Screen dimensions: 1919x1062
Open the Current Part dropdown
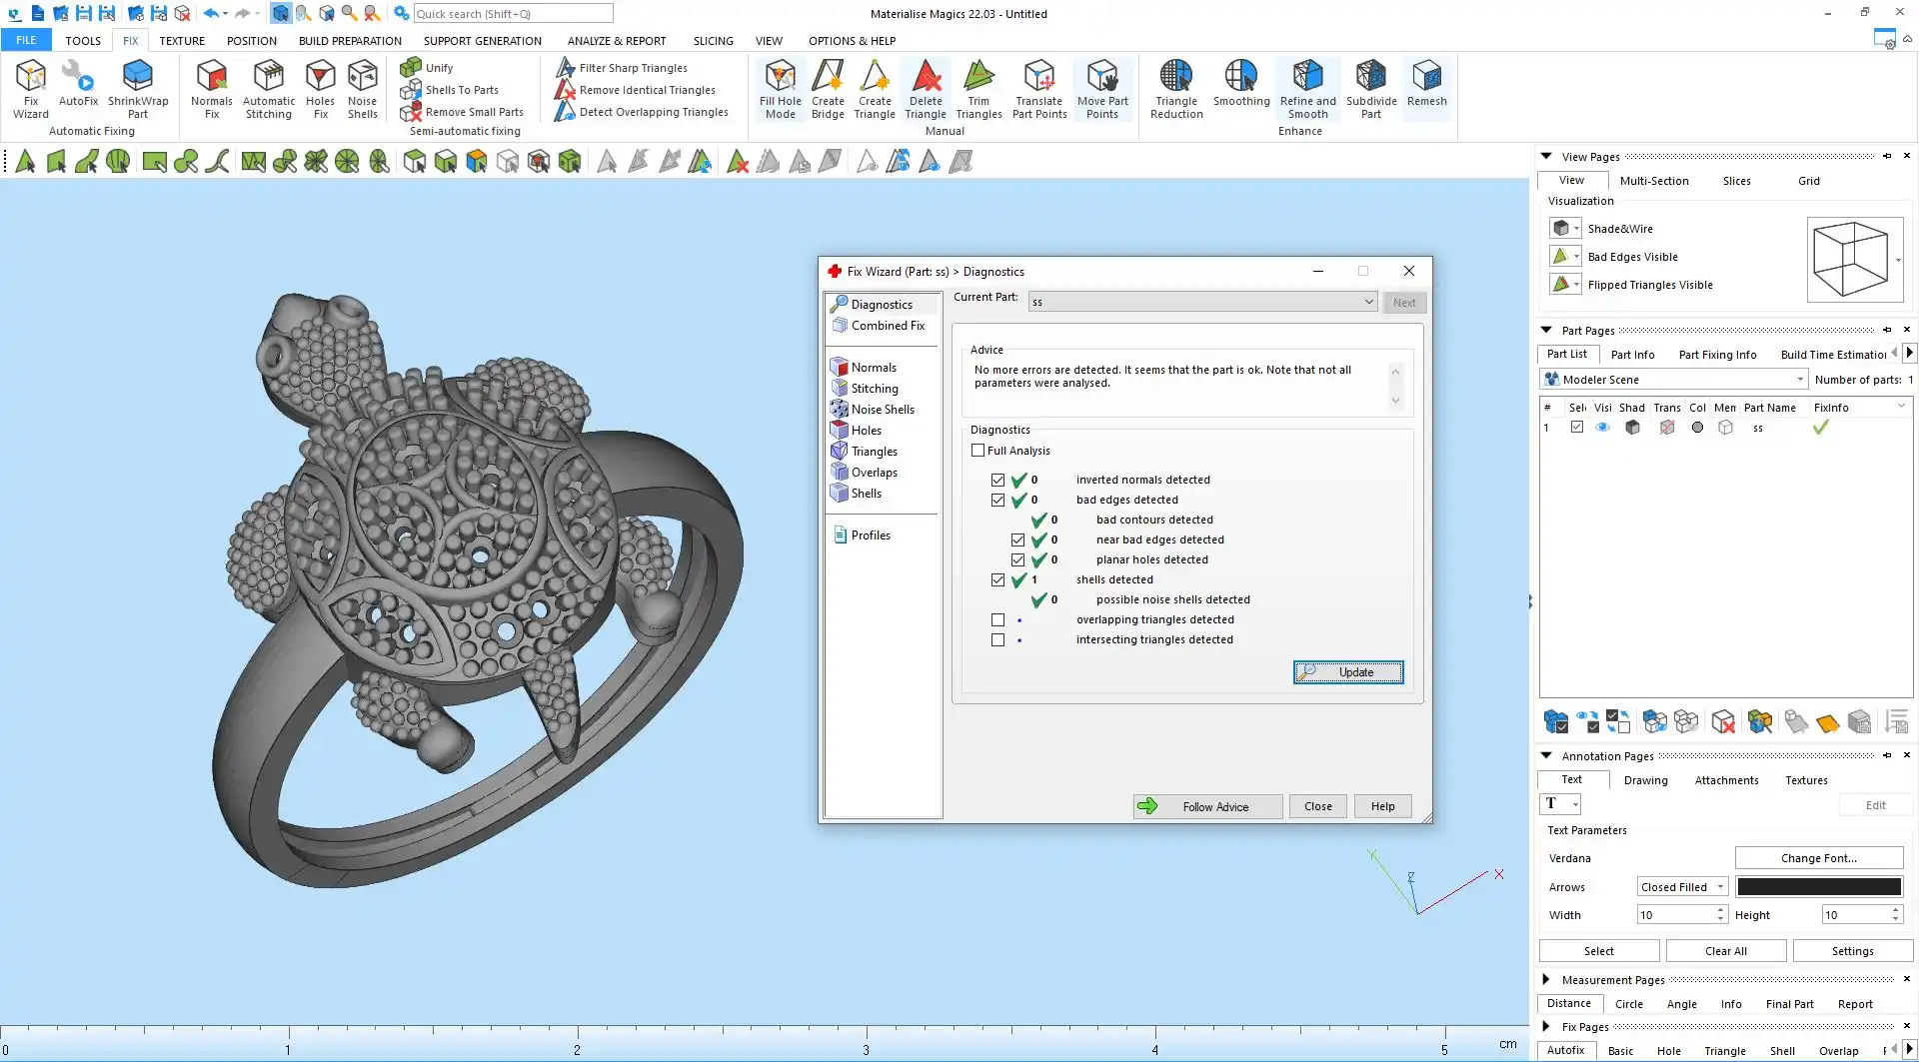(1368, 302)
